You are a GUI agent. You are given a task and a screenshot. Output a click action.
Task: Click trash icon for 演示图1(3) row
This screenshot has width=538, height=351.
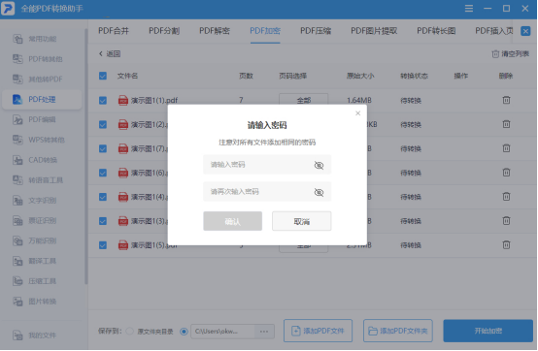click(506, 221)
